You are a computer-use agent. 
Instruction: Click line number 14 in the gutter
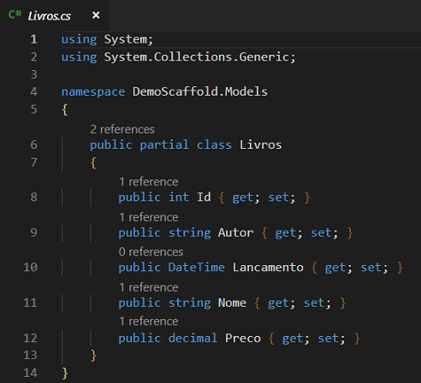pyautogui.click(x=30, y=373)
